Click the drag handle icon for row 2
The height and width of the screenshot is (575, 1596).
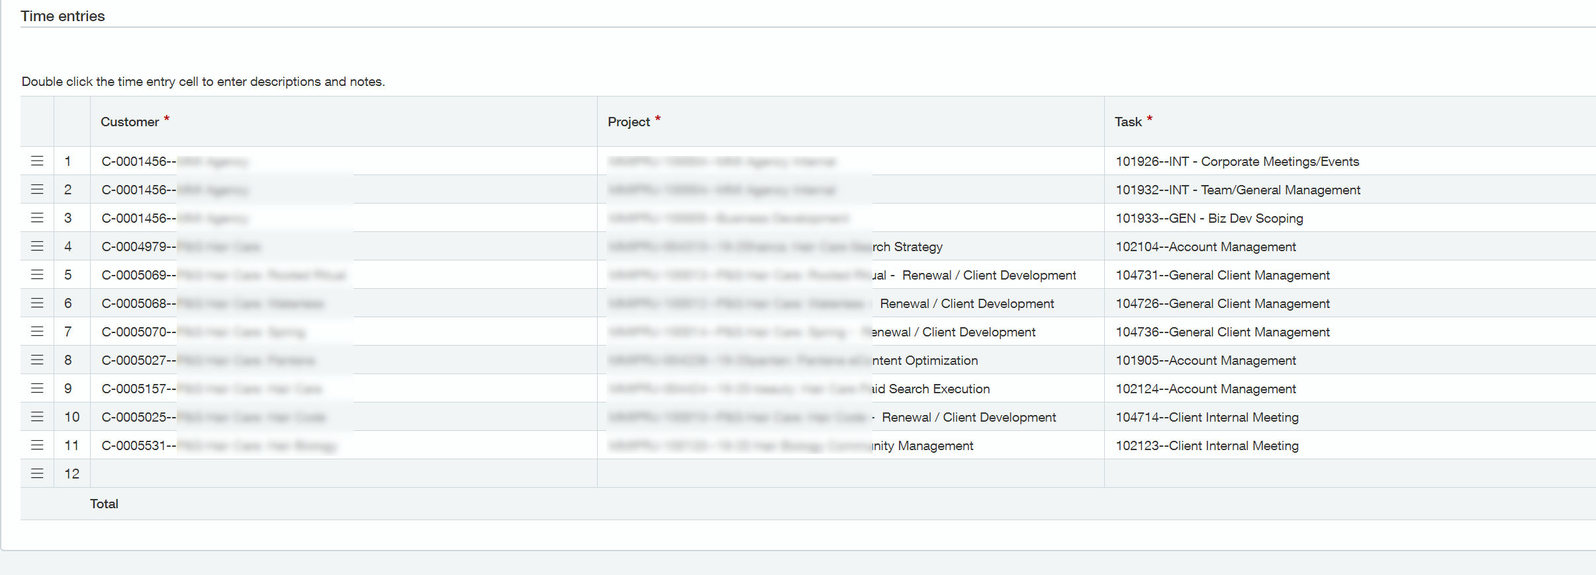(x=37, y=190)
